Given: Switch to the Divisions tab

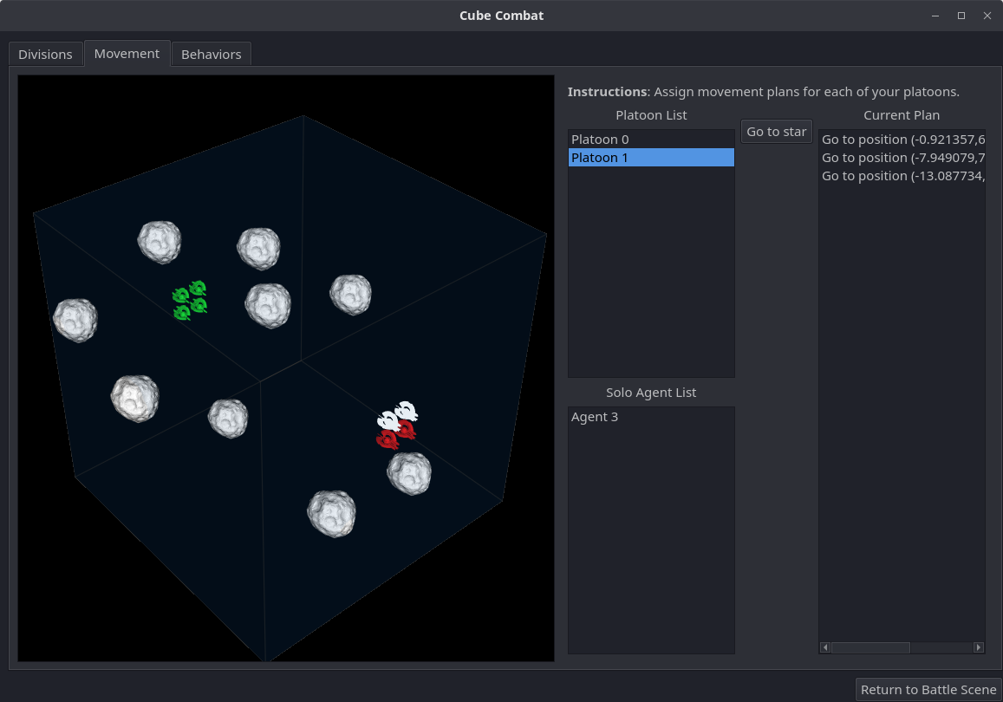Looking at the screenshot, I should point(45,54).
